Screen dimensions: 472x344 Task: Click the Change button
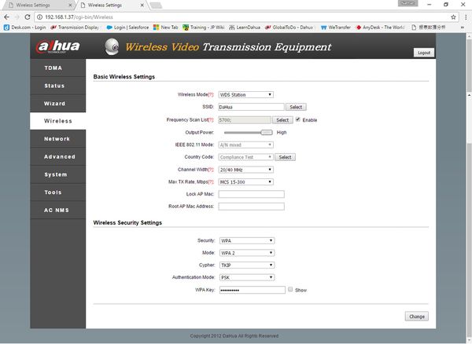coord(417,317)
